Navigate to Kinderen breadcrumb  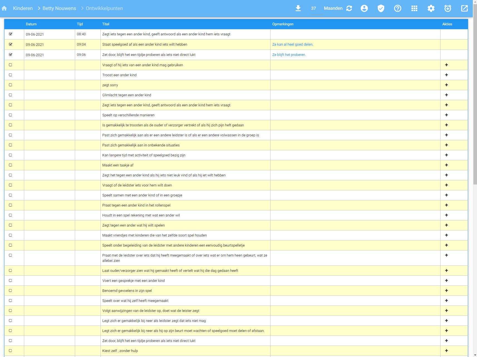(23, 8)
